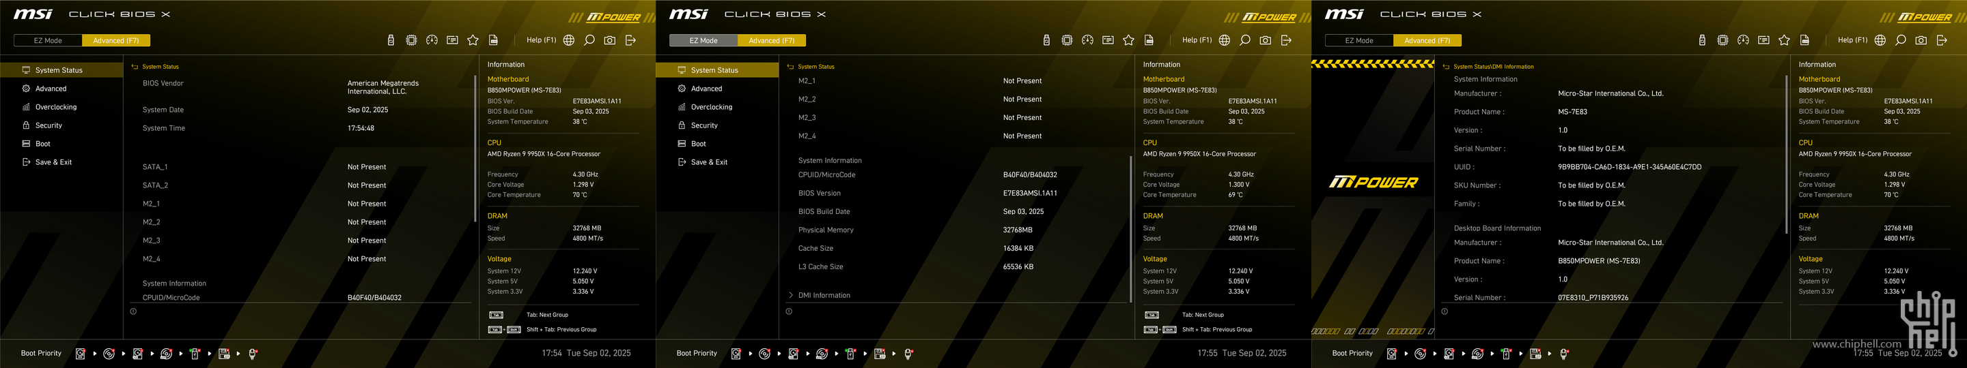Open M-Flash USB icon in left panel toolbar
This screenshot has height=368, width=1967.
point(391,40)
